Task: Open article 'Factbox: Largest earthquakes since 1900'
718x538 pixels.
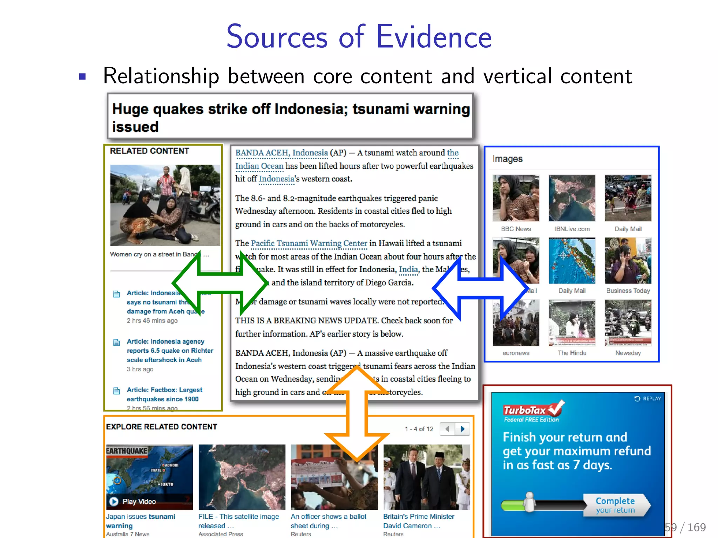Action: pyautogui.click(x=164, y=394)
